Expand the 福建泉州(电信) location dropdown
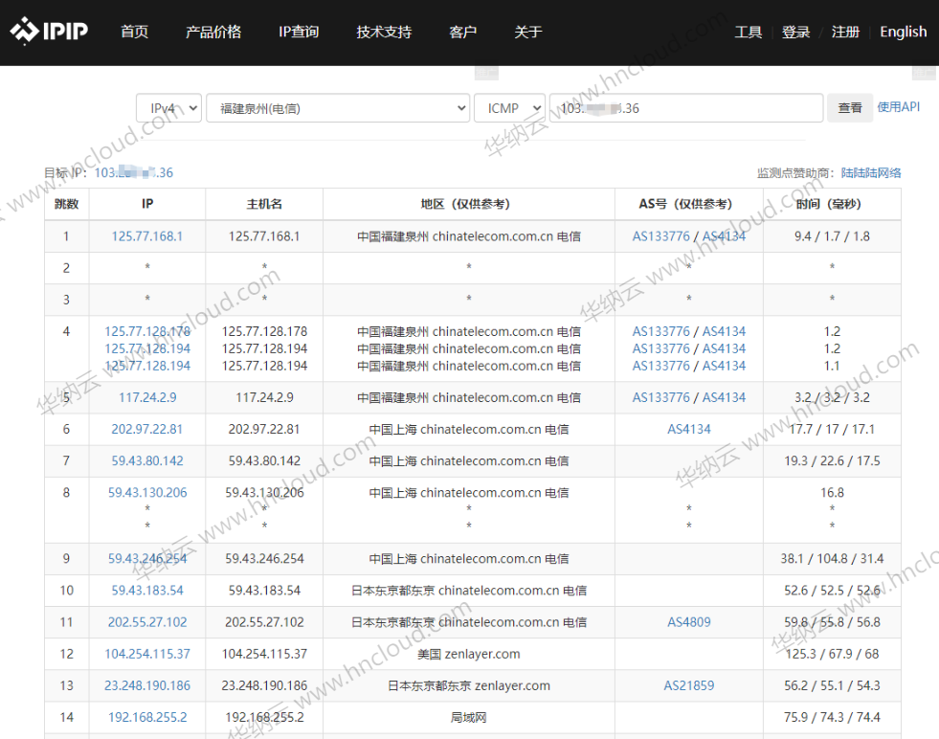Image resolution: width=939 pixels, height=739 pixels. (x=338, y=108)
